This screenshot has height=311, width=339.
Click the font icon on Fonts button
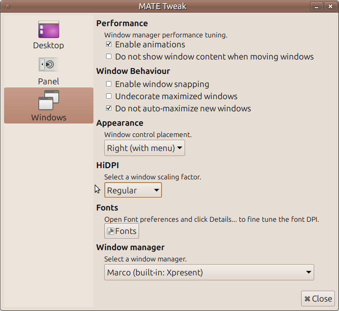click(x=111, y=231)
